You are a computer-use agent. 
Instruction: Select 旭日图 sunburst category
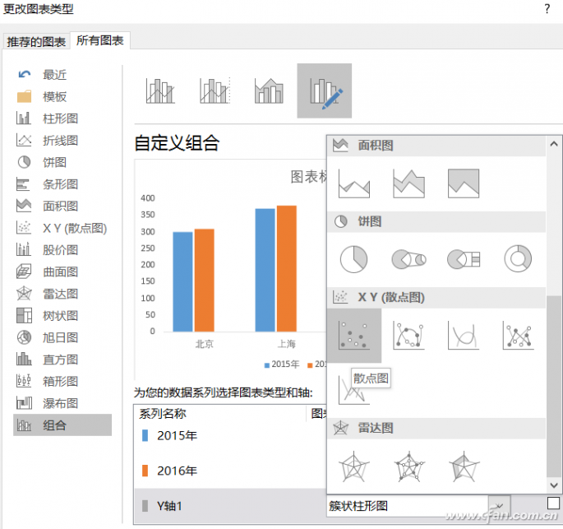coord(62,338)
